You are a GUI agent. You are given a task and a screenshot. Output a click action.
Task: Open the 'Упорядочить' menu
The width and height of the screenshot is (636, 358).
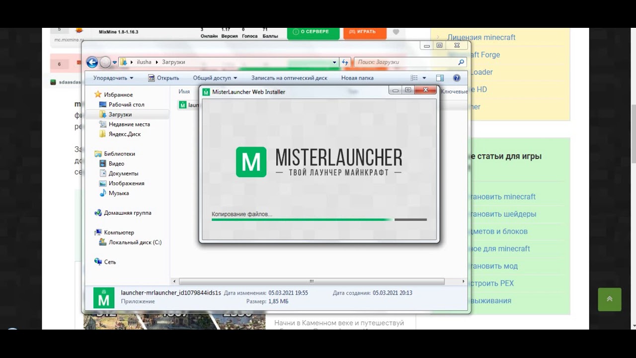[x=113, y=78]
